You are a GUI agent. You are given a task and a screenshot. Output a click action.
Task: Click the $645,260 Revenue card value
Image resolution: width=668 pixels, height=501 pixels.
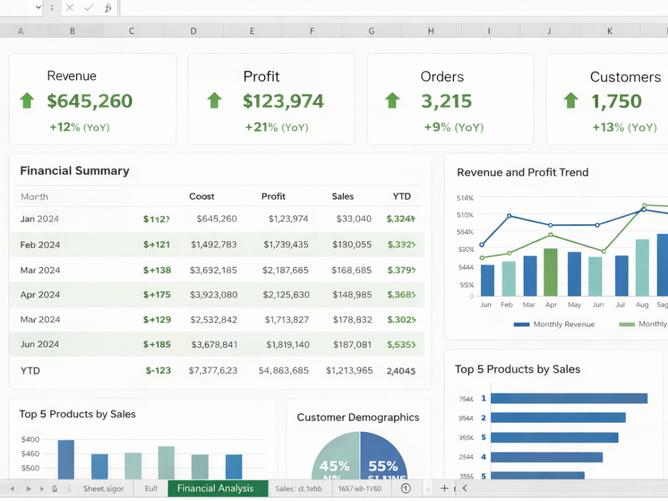pyautogui.click(x=90, y=101)
